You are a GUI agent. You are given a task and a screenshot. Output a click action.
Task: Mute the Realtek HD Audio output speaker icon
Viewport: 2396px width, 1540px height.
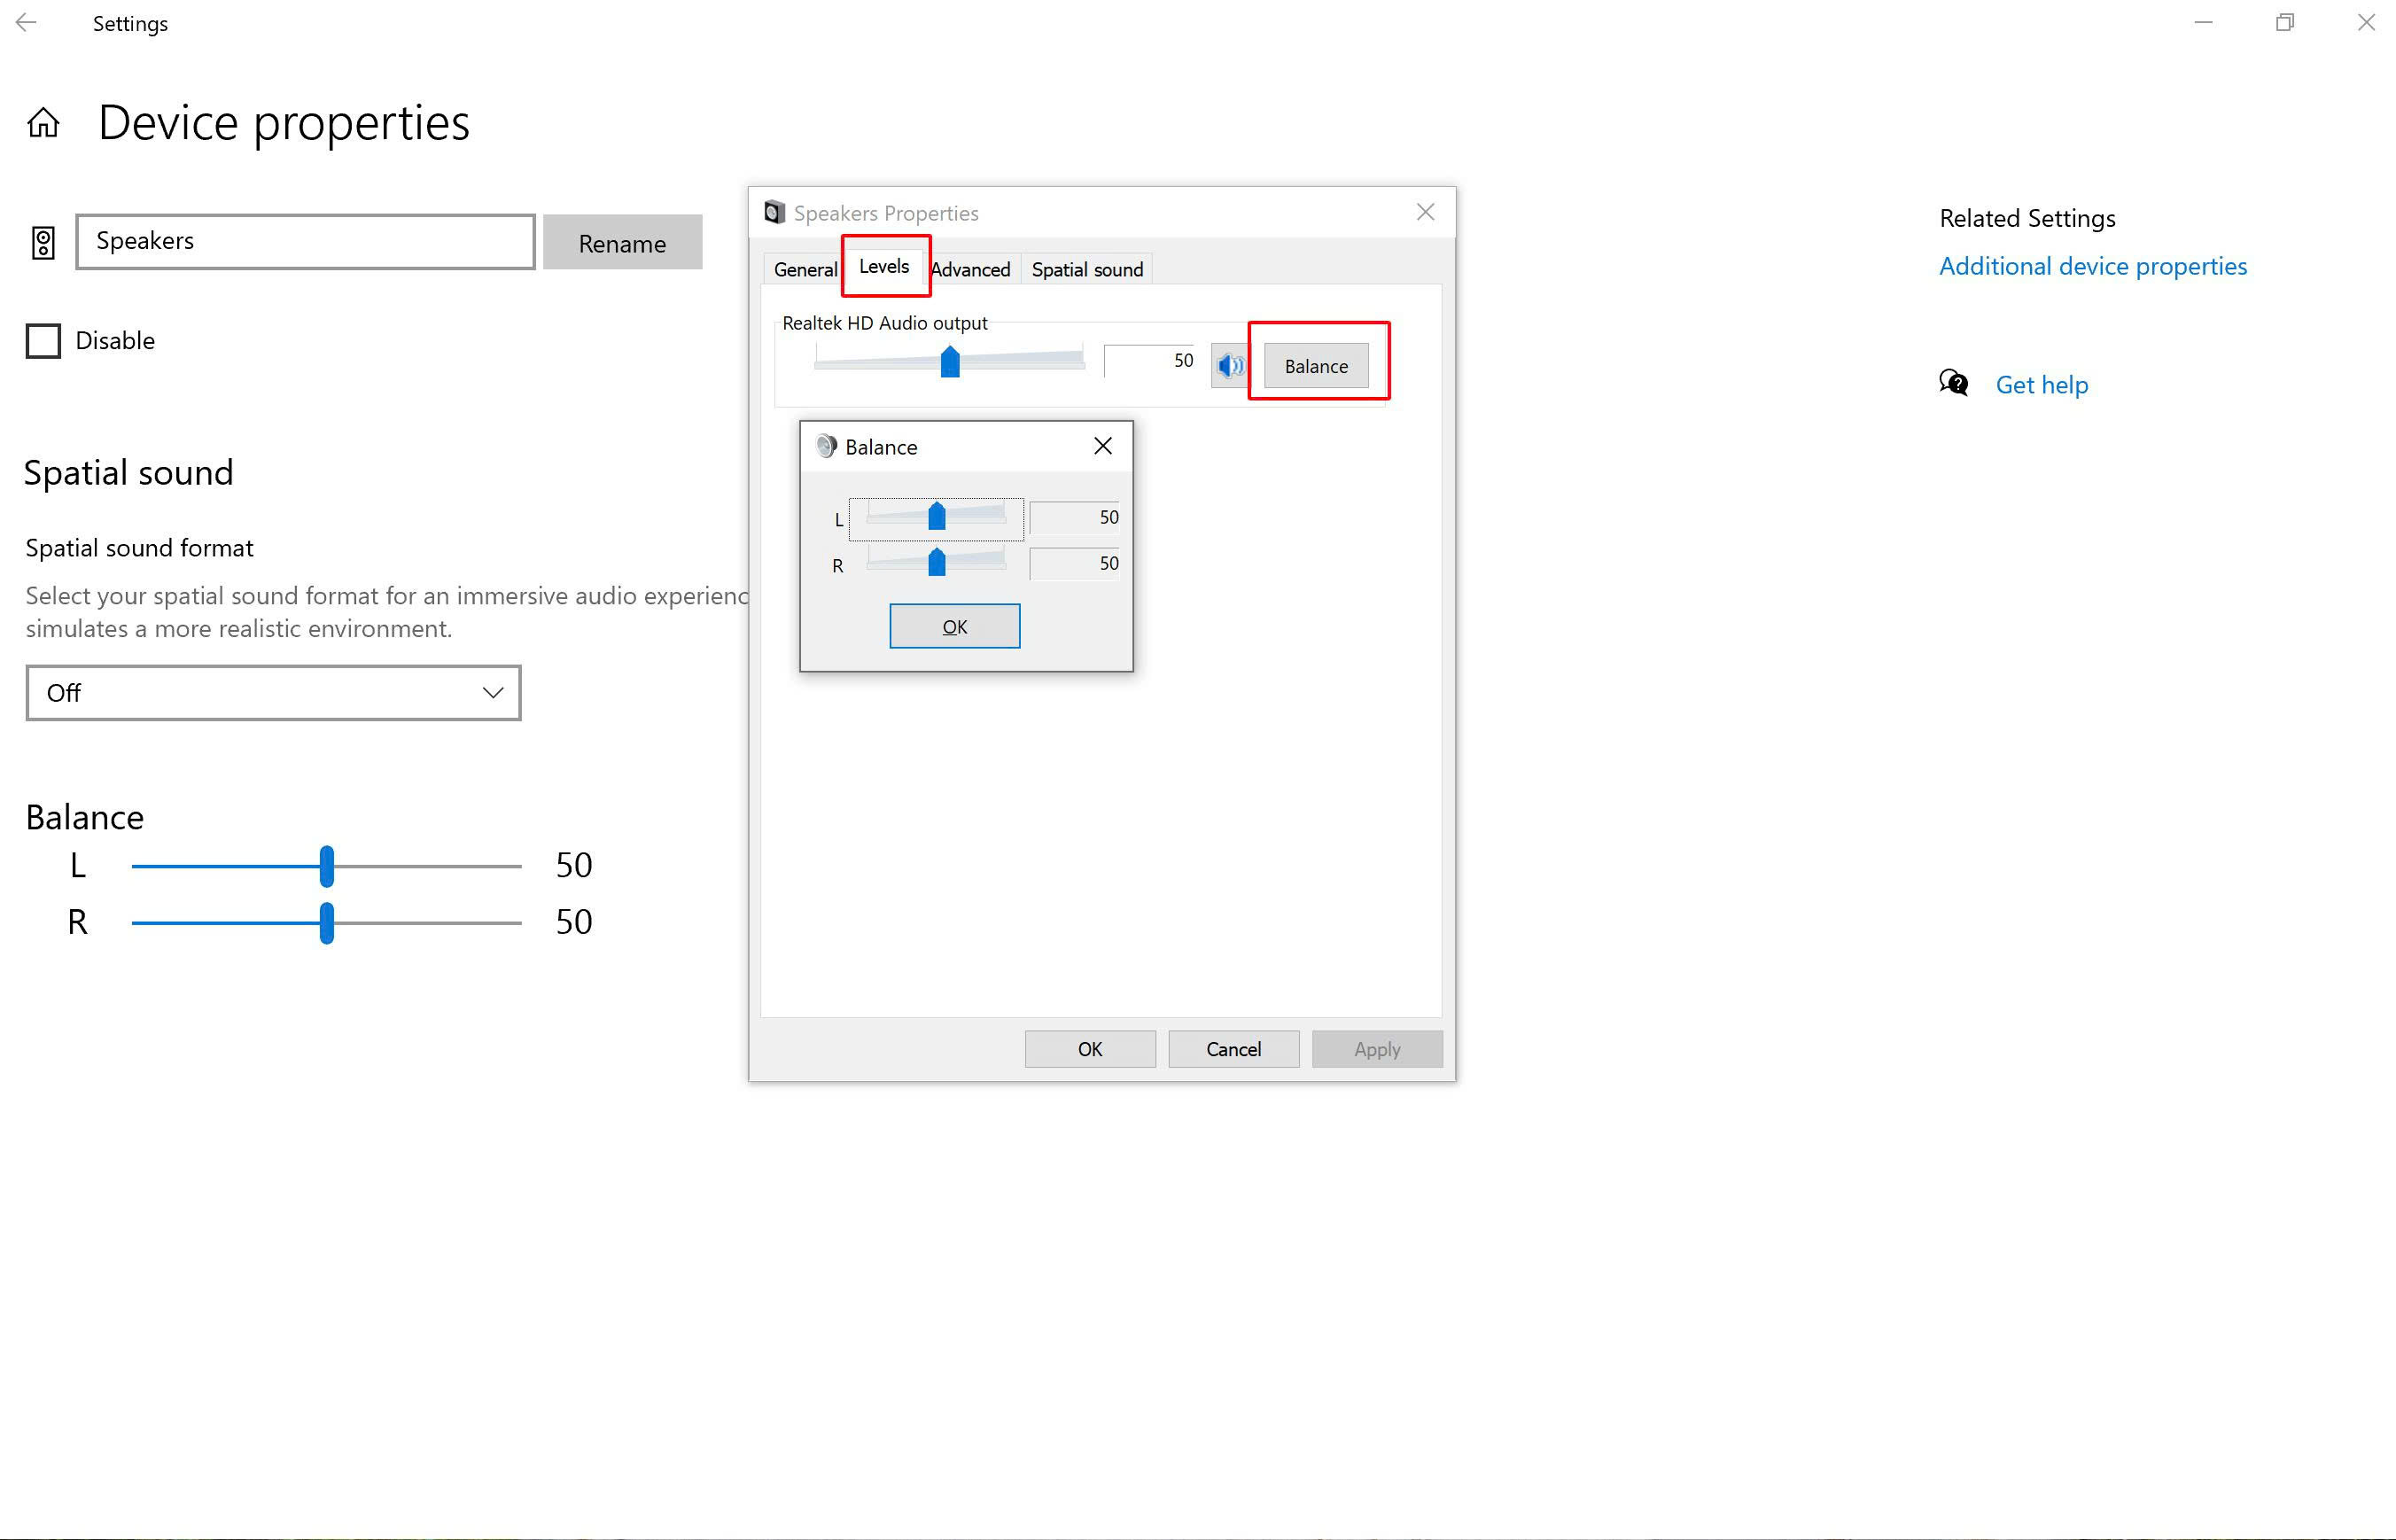pyautogui.click(x=1229, y=366)
